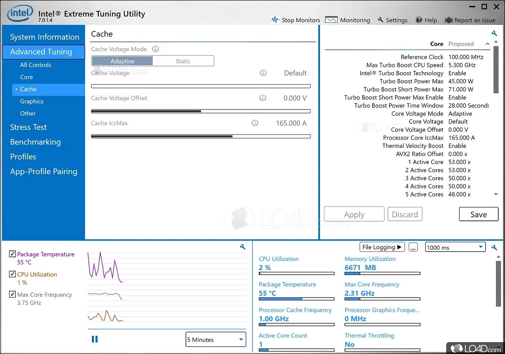This screenshot has height=354, width=505.
Task: Select All Controls sub-item
Action: 36,65
